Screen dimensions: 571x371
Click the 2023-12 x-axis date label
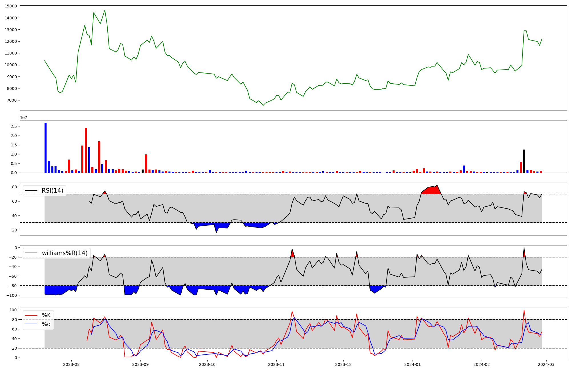[x=343, y=364]
